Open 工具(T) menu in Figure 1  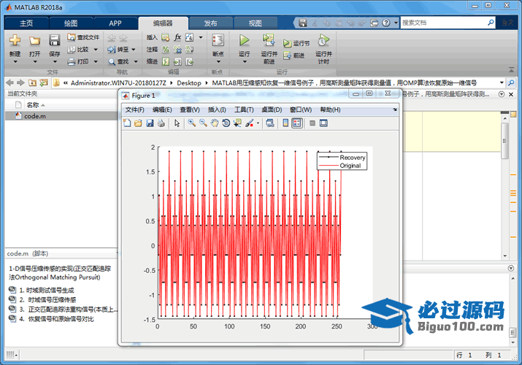[244, 109]
